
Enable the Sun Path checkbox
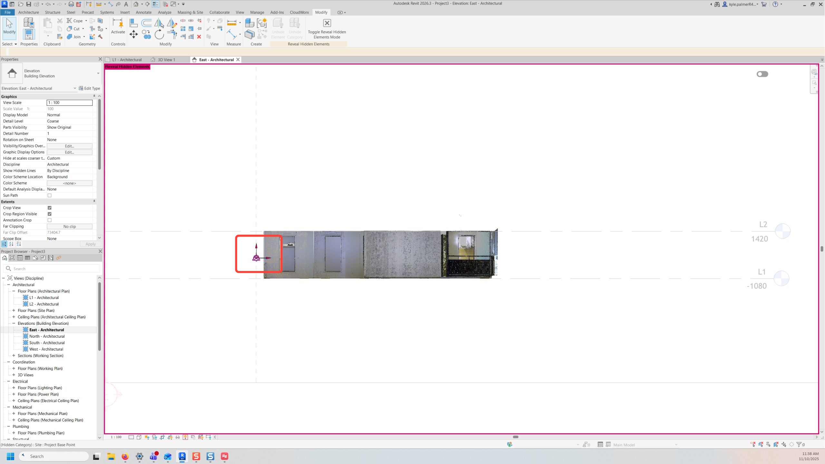[50, 196]
